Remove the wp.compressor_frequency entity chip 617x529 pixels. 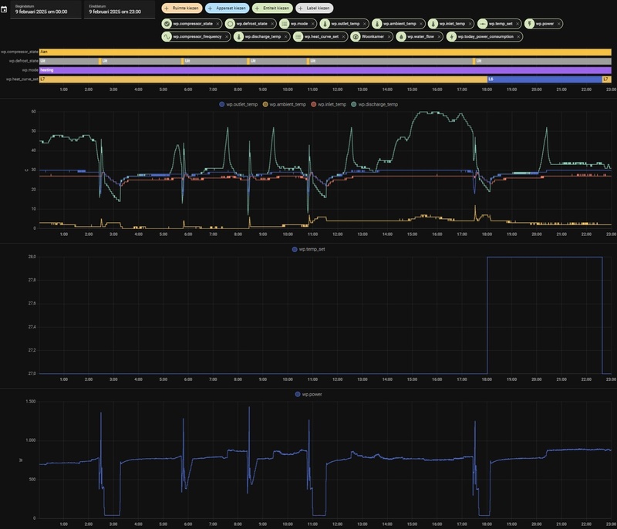(227, 36)
